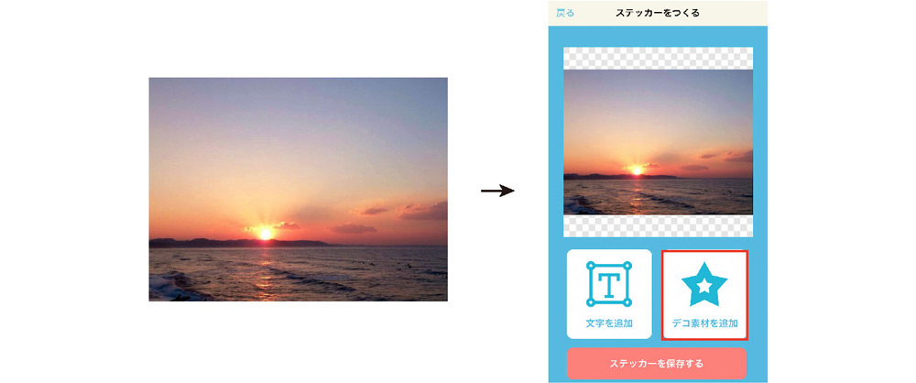Click the cream header bar beside the title
The height and width of the screenshot is (383, 916).
(733, 13)
